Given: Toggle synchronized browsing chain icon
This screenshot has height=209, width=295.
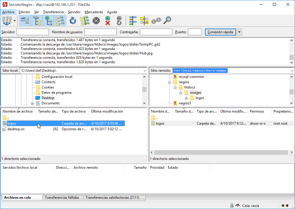Looking at the screenshot, I should pyautogui.click(x=156, y=21).
